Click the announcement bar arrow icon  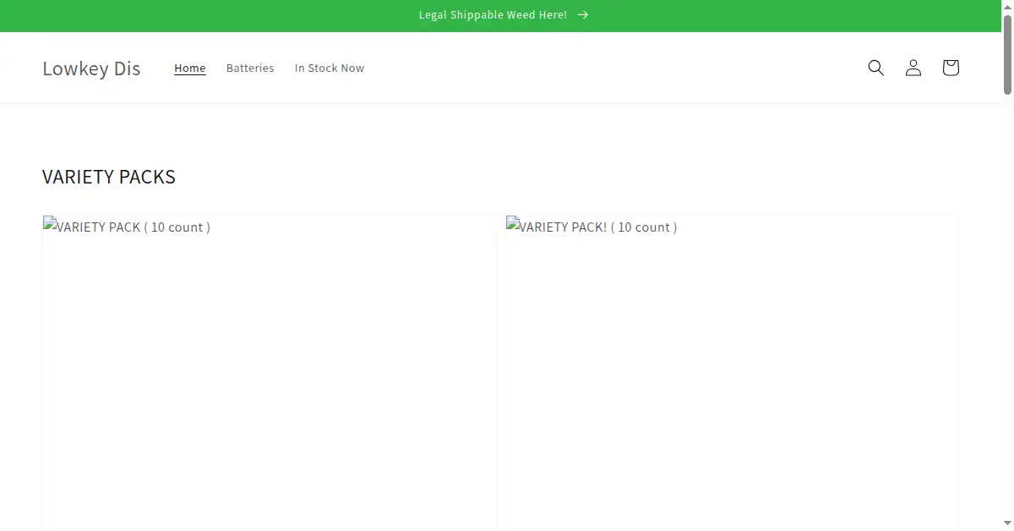tap(583, 15)
